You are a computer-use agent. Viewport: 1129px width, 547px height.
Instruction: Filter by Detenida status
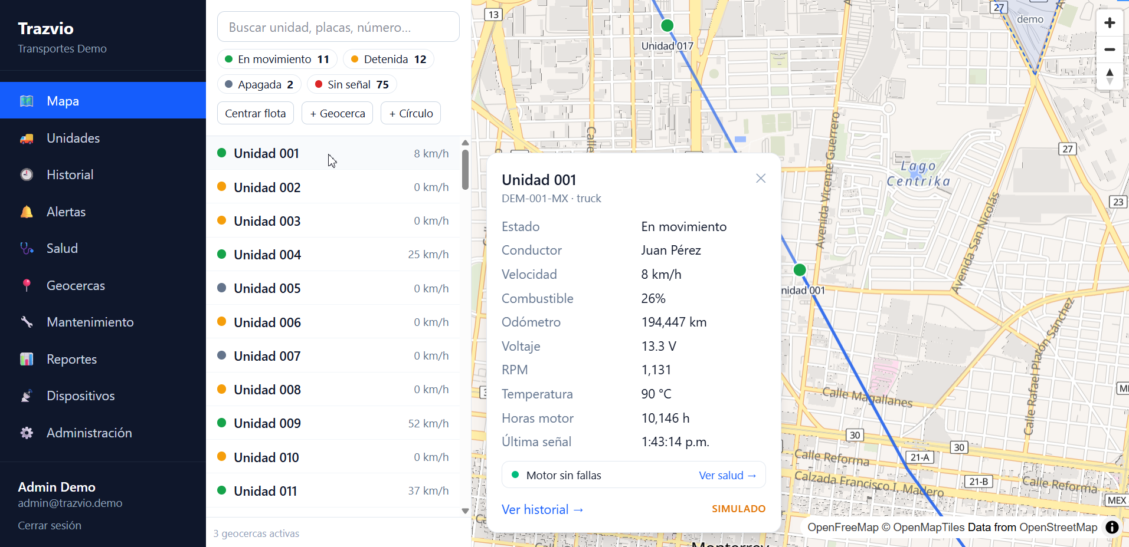point(388,59)
